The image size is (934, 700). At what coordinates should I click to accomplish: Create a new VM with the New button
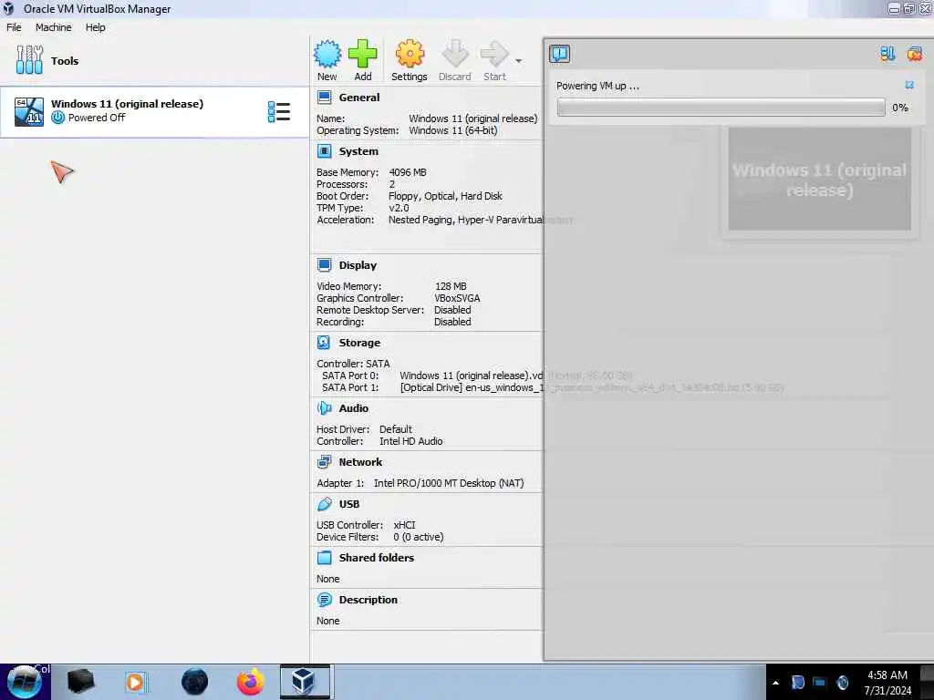pos(327,61)
